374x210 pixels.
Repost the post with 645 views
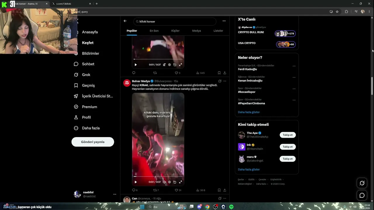pos(155,73)
